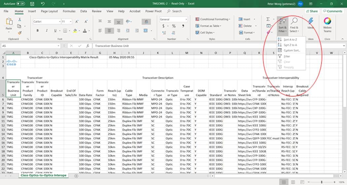Click the Orientation text angle icon
This screenshot has width=347, height=185.
(128, 21)
